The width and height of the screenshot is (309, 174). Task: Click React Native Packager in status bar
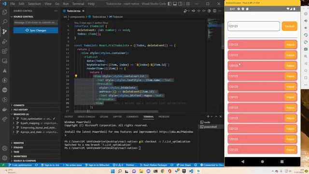coord(154,165)
